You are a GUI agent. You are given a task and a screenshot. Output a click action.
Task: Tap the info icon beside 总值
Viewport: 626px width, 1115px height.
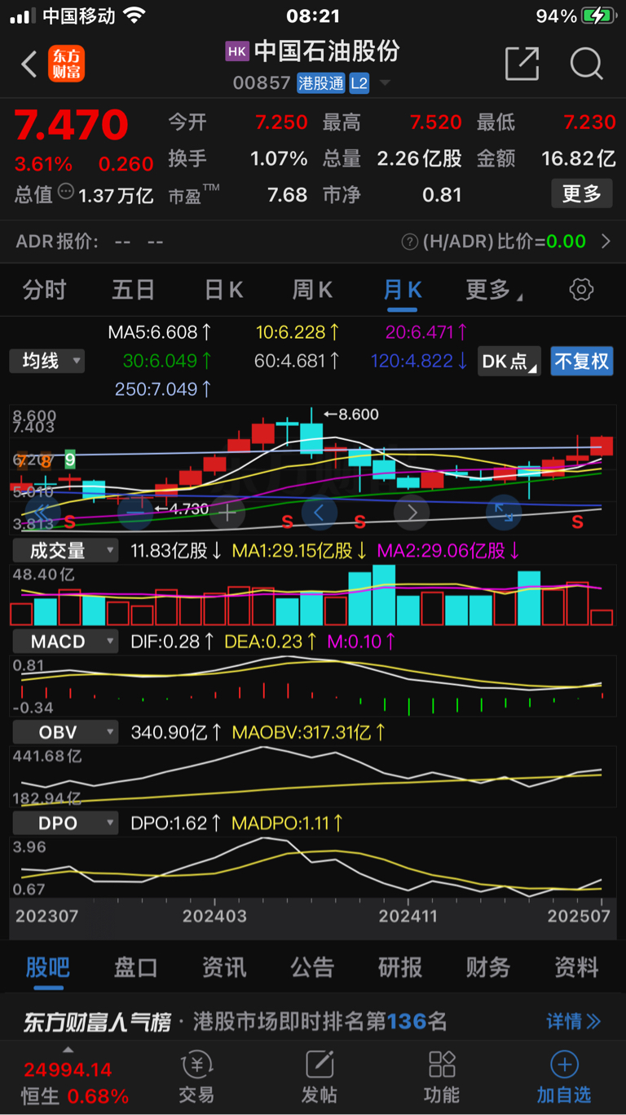[66, 192]
